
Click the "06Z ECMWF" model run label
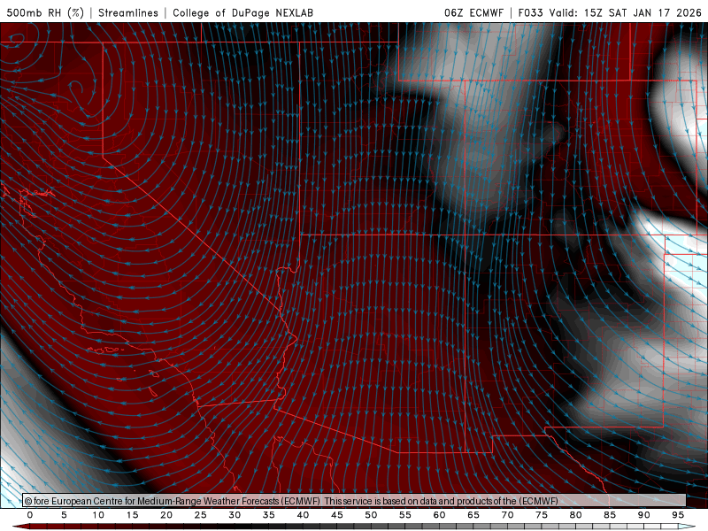tap(473, 12)
